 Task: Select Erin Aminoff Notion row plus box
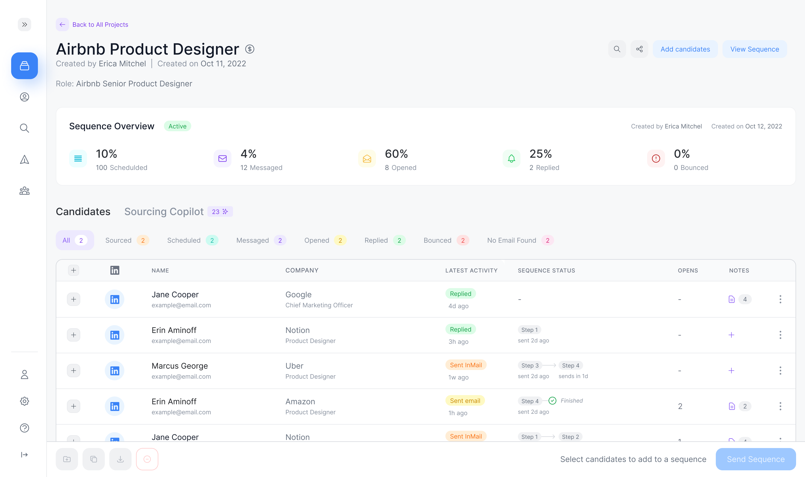click(x=74, y=335)
